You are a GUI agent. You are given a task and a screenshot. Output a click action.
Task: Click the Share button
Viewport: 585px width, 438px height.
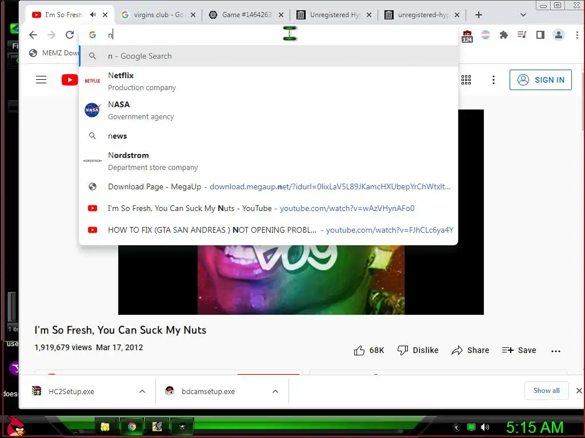pos(470,351)
